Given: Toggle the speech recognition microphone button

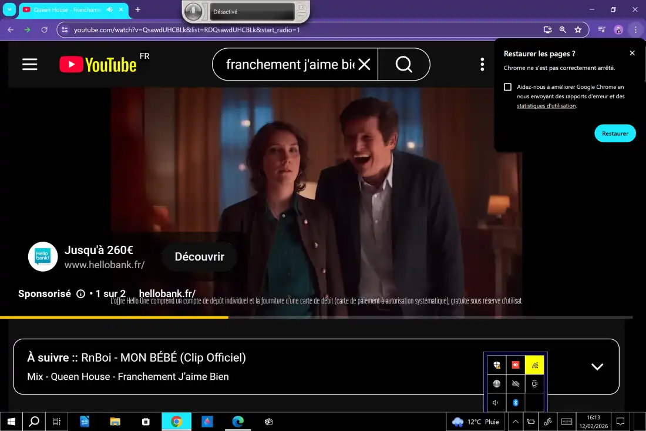Looking at the screenshot, I should (x=195, y=11).
